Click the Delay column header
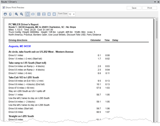The image size is (160, 126). click(x=115, y=40)
